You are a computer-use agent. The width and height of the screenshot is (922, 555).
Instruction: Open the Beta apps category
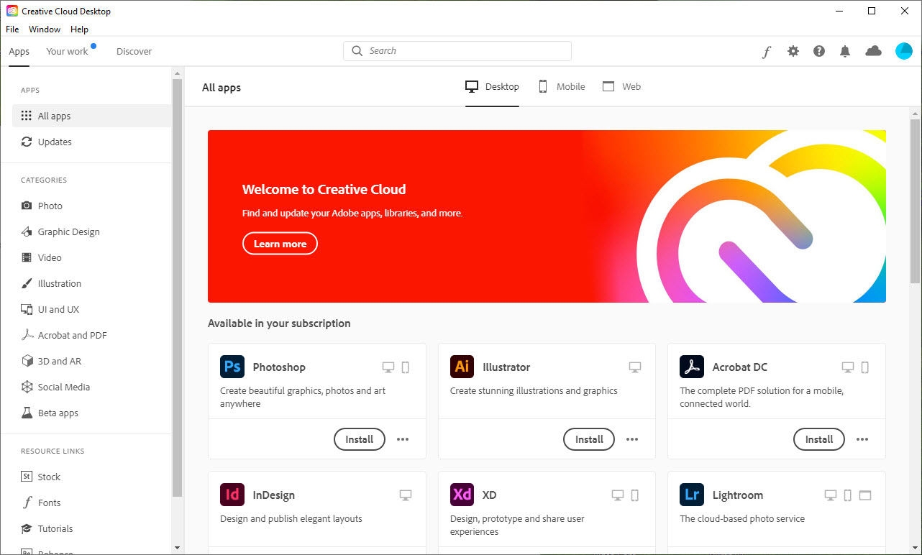[91, 413]
